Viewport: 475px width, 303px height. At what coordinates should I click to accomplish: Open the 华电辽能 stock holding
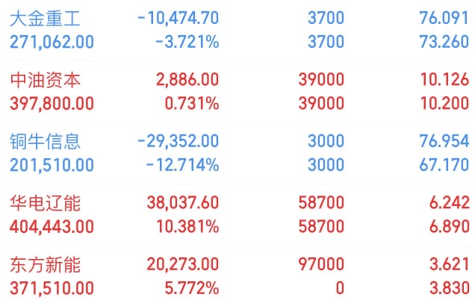coord(45,202)
